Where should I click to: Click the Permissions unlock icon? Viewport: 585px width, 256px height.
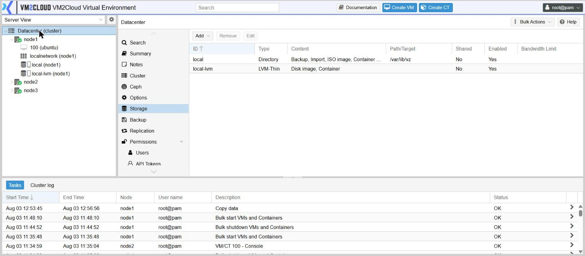[124, 142]
